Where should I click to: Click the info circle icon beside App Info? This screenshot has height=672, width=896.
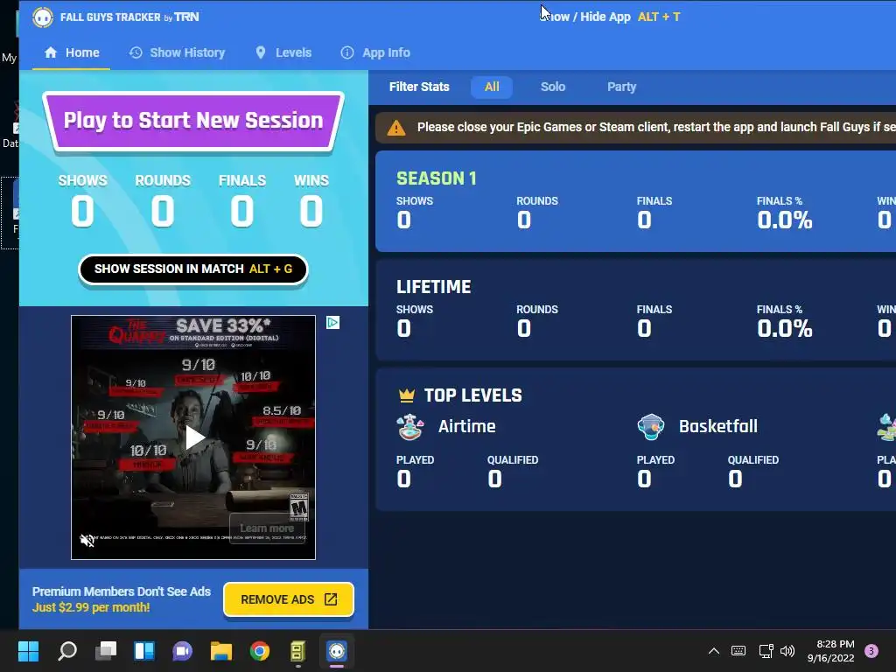(346, 52)
